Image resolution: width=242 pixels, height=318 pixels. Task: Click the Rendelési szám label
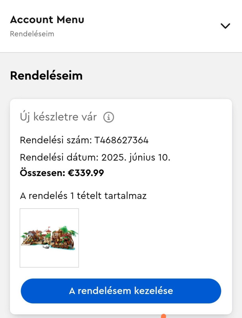56,140
